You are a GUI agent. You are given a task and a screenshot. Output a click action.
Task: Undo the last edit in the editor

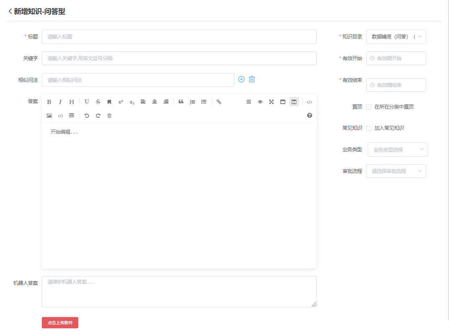87,116
